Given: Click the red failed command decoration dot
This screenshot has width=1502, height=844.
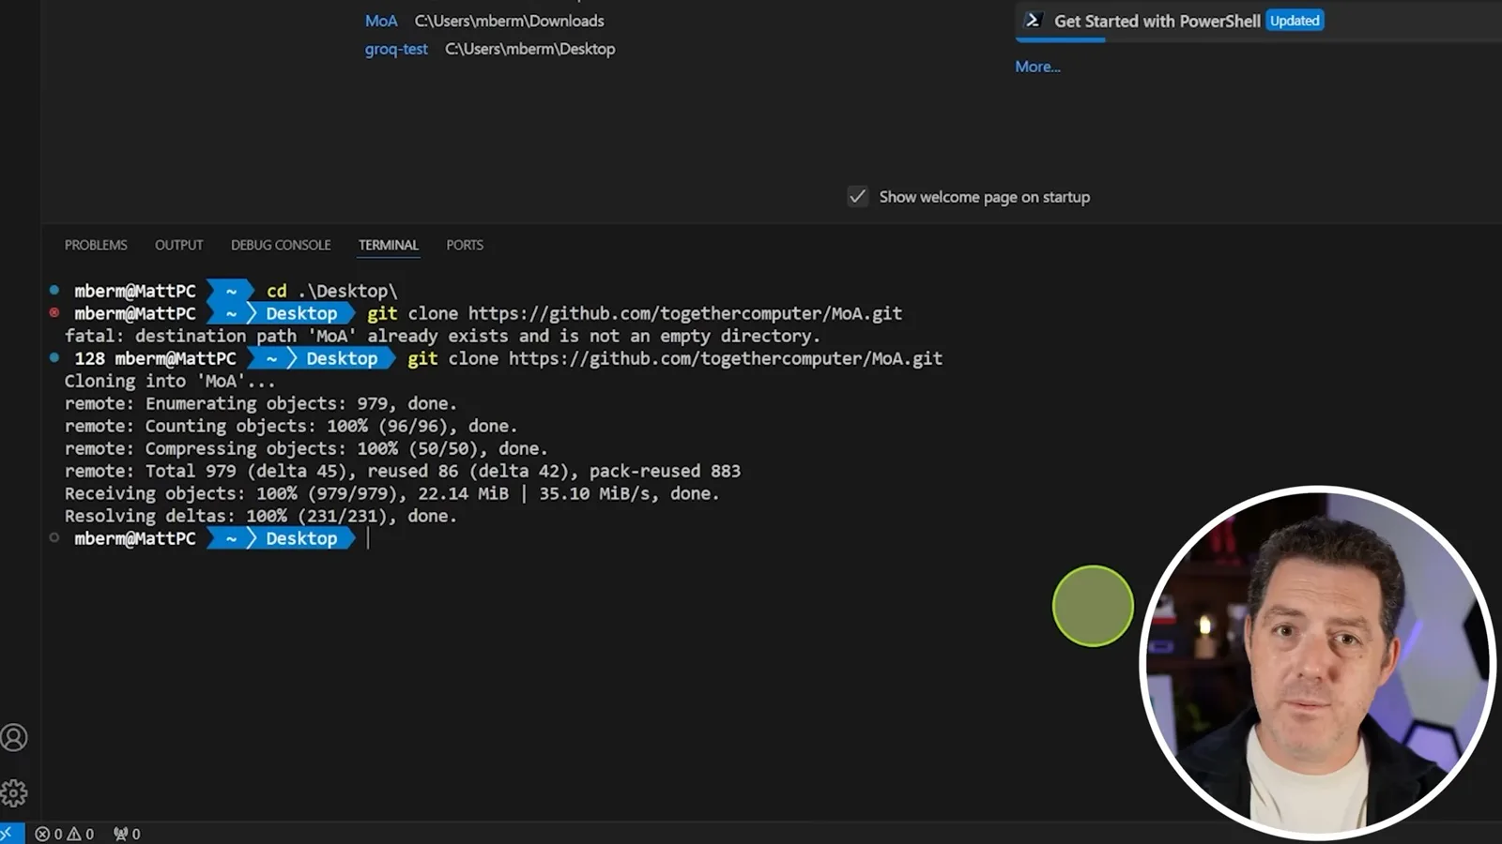Looking at the screenshot, I should click(54, 312).
